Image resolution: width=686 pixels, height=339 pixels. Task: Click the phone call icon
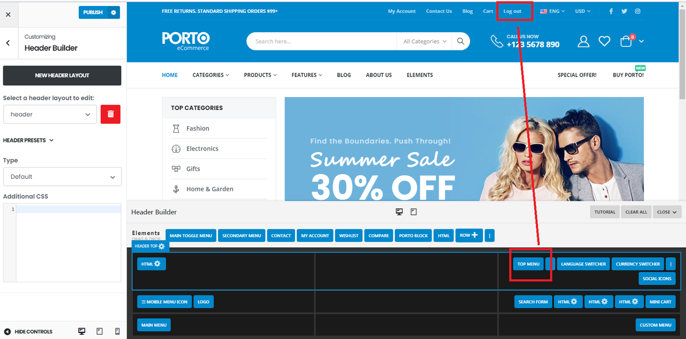pyautogui.click(x=497, y=41)
